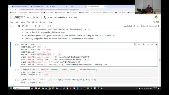Click the browser back arrow
This screenshot has width=169, height=95.
click(10, 10)
